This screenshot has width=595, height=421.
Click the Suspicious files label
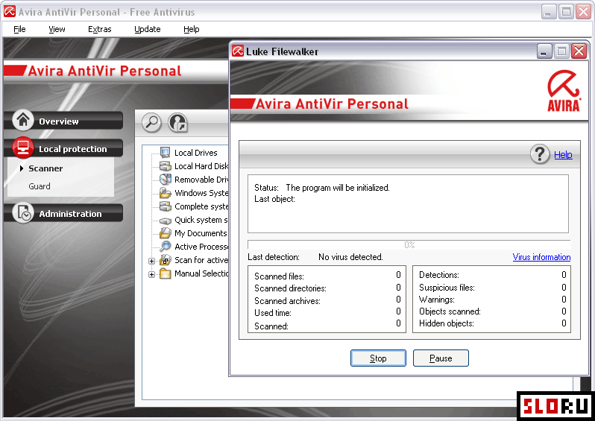(447, 288)
